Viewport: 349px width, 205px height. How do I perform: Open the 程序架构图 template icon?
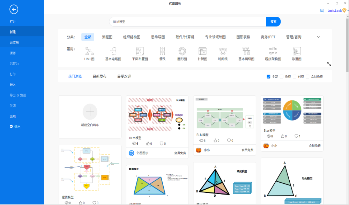point(273,51)
